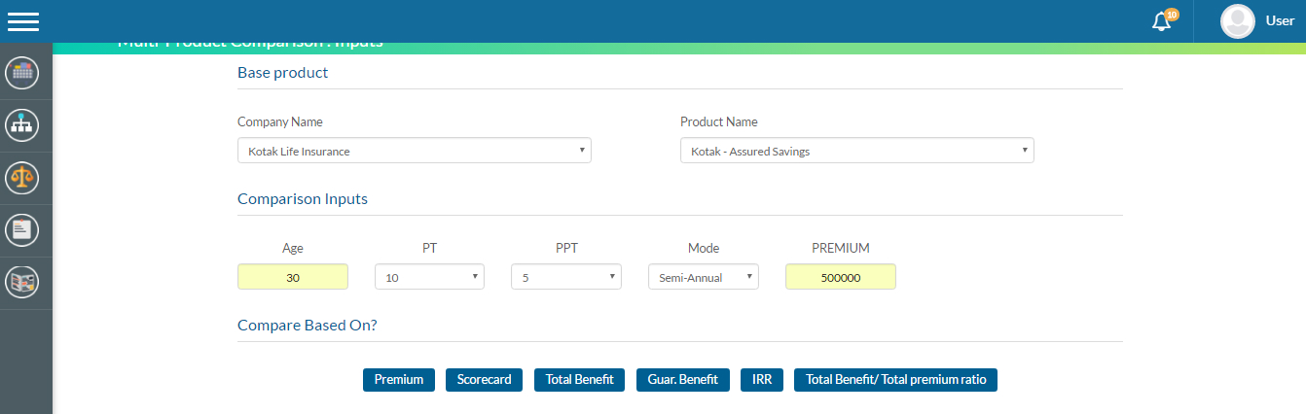Open the hamburger menu

pyautogui.click(x=23, y=21)
